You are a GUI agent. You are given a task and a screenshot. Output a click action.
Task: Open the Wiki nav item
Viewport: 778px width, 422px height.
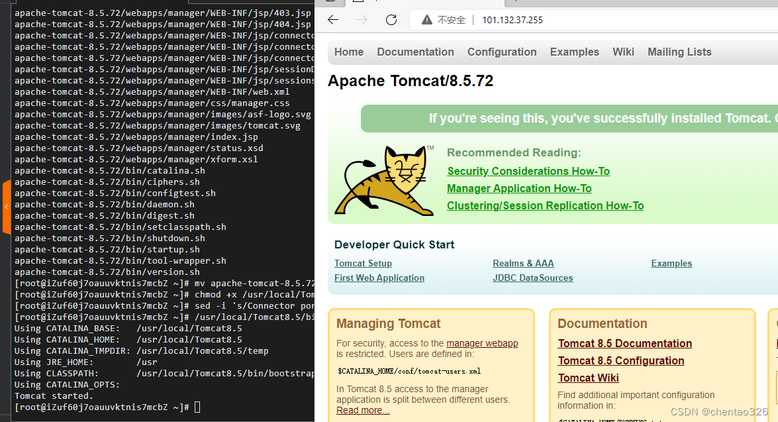pyautogui.click(x=623, y=52)
